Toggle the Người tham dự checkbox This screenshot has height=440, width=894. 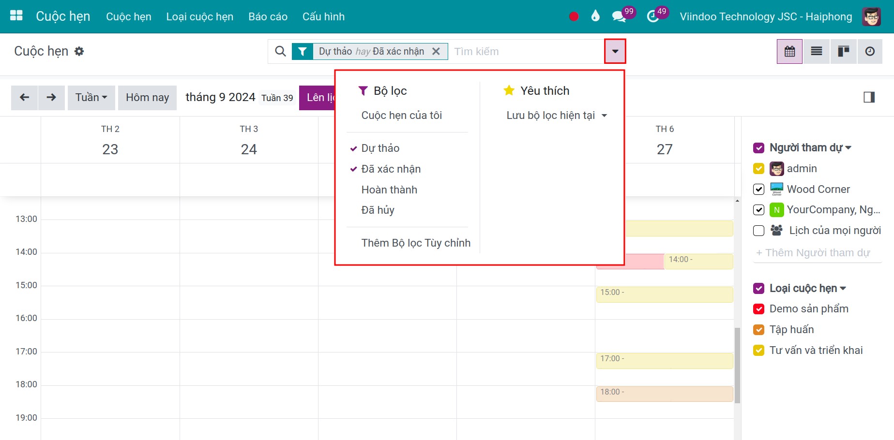tap(759, 148)
